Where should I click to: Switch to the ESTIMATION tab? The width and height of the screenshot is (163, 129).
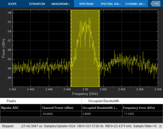(x=37, y=4)
